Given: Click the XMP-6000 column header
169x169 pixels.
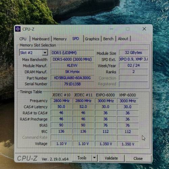Looking at the screenshot, I should click(x=127, y=95).
